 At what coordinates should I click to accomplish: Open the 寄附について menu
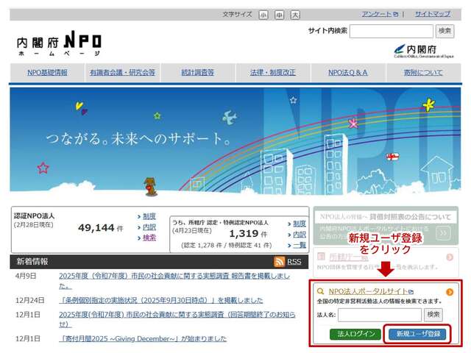pos(423,73)
